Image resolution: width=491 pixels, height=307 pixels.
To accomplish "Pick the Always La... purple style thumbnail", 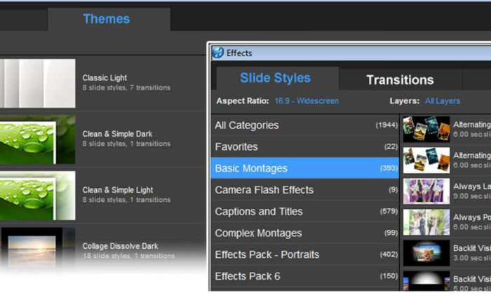I will [x=426, y=191].
